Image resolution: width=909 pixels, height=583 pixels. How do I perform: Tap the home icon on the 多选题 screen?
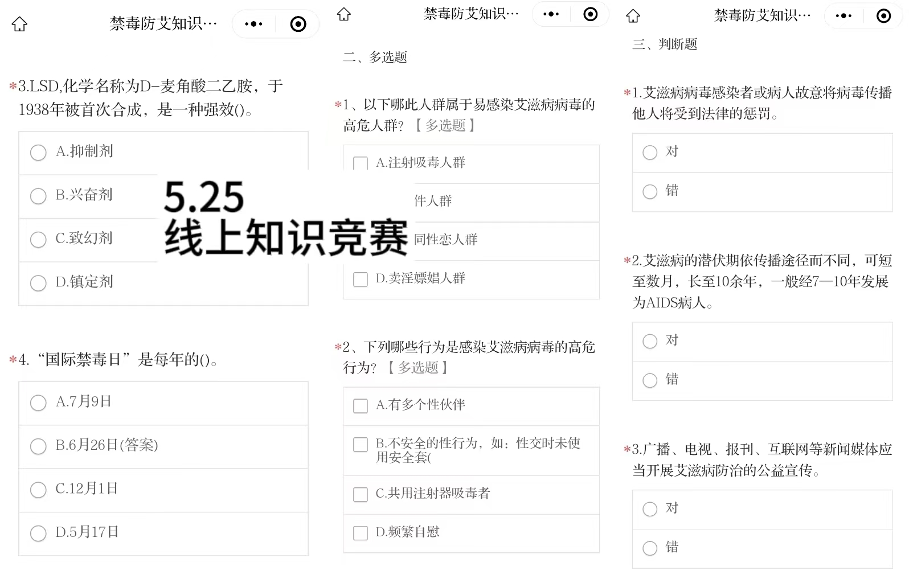click(343, 14)
